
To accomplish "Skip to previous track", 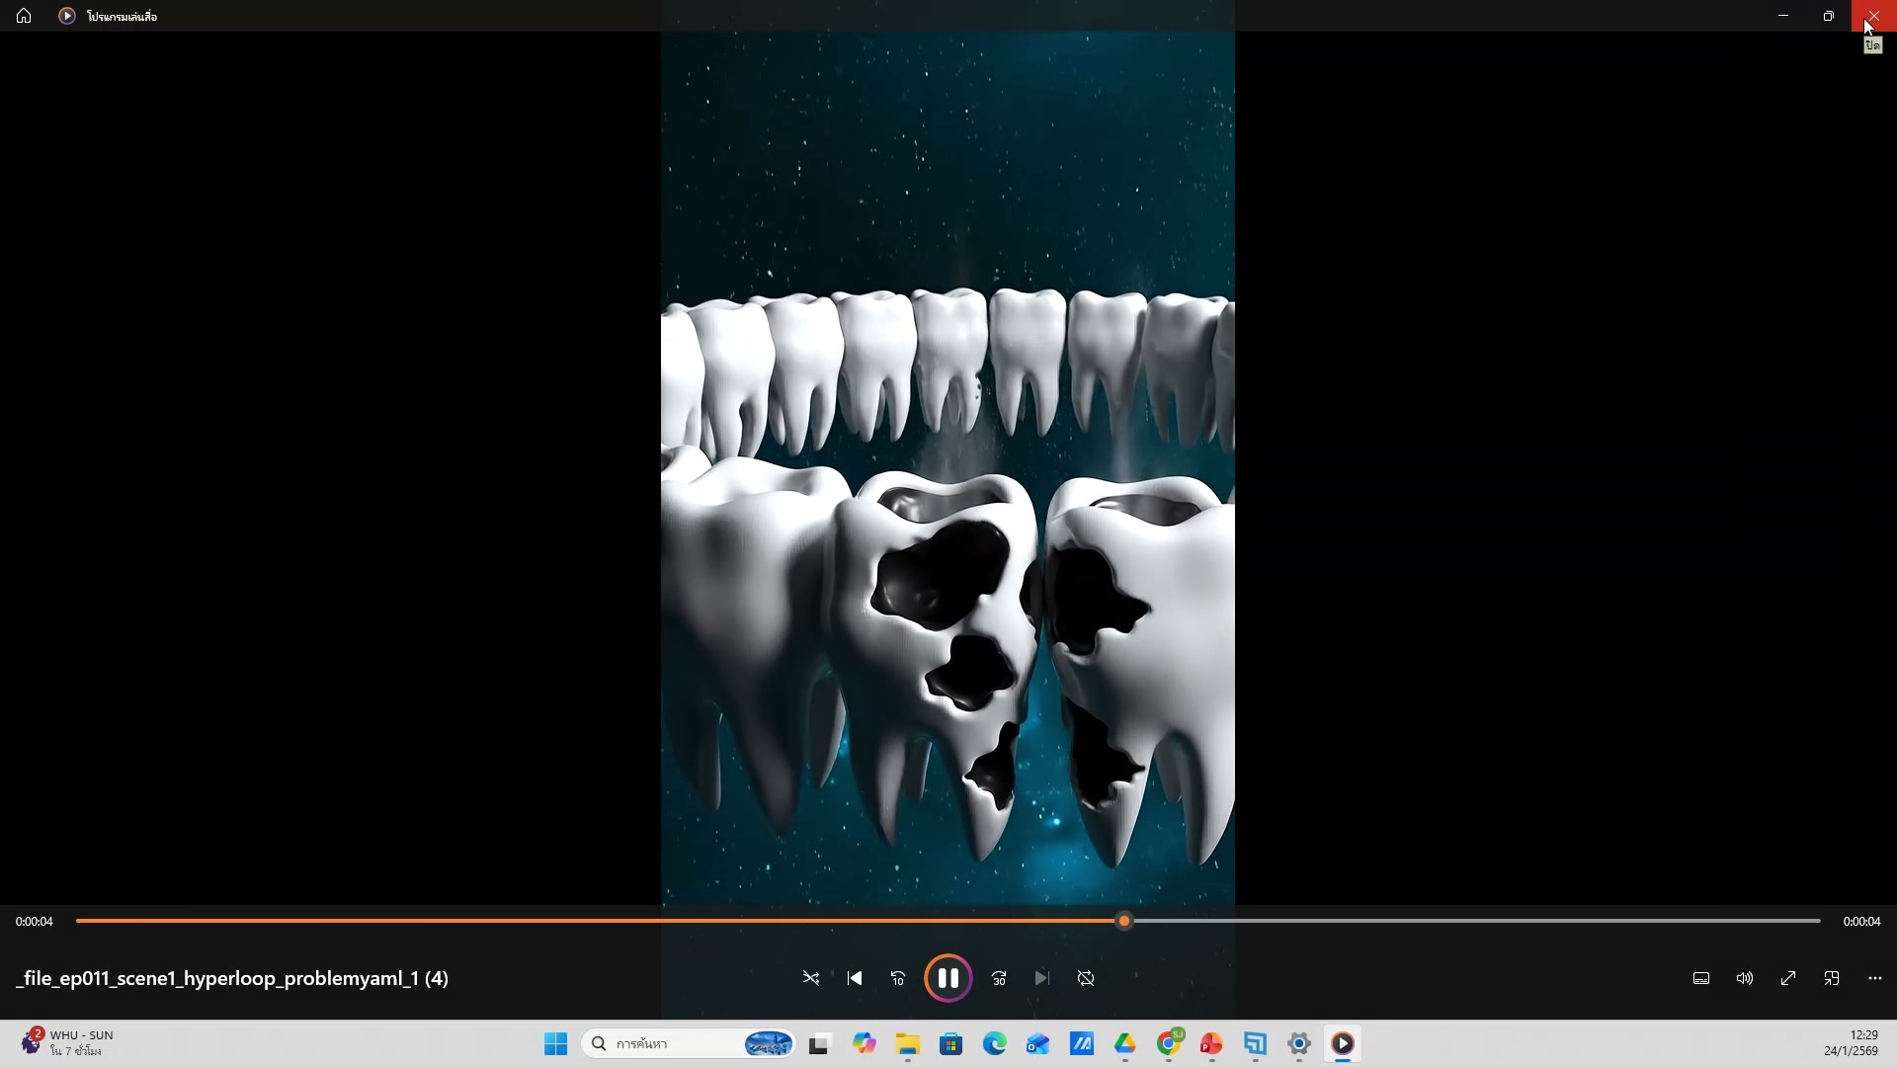I will coord(855,978).
